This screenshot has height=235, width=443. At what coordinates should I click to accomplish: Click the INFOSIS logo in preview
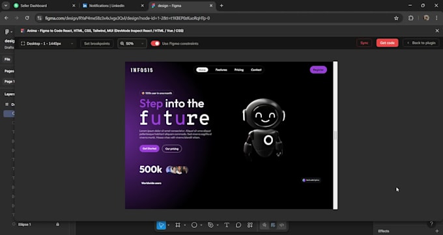[142, 70]
